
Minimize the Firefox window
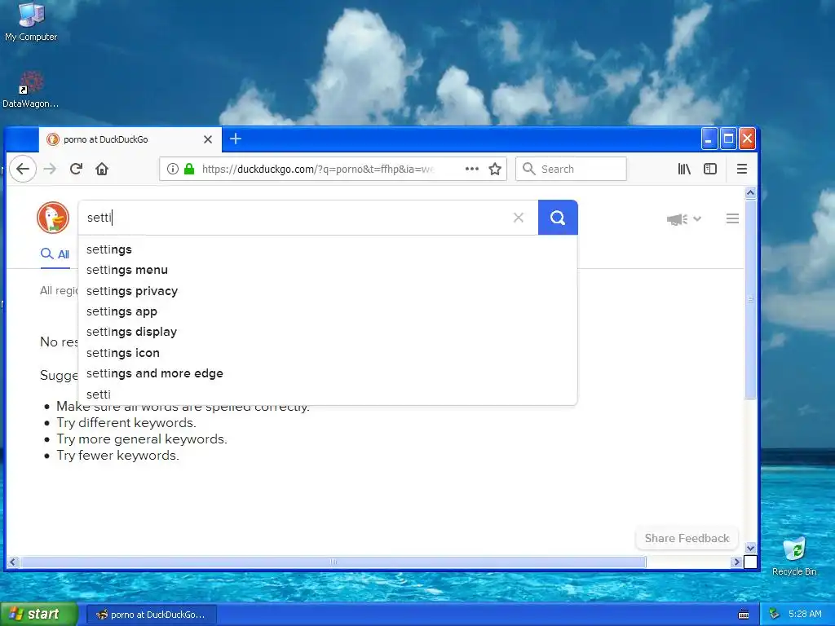pos(709,139)
